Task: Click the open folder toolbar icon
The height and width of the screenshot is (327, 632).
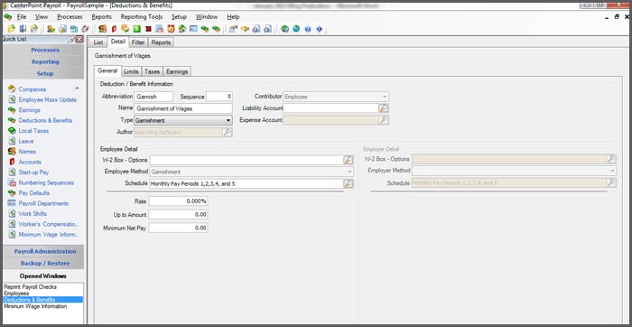Action: 11,29
